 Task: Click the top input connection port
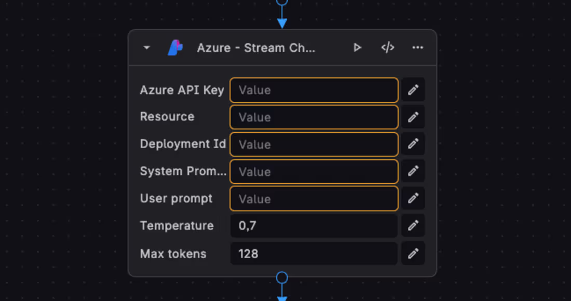coord(282,3)
